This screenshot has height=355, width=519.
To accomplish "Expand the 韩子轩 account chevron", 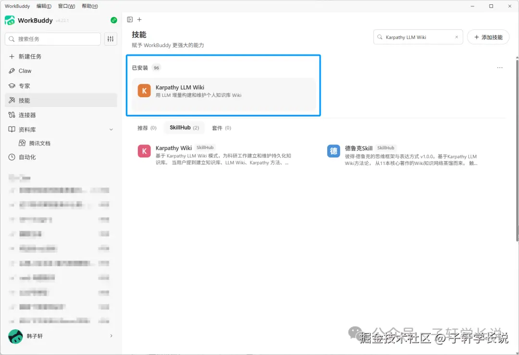I will tap(111, 336).
